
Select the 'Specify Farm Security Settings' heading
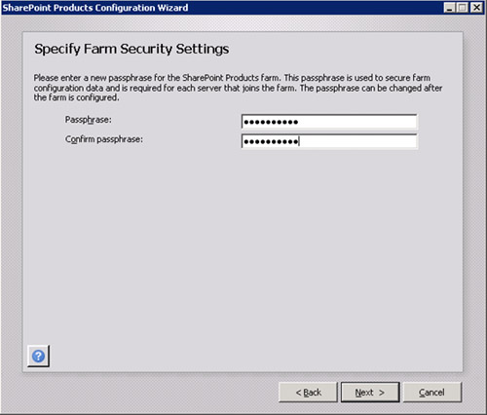click(131, 49)
